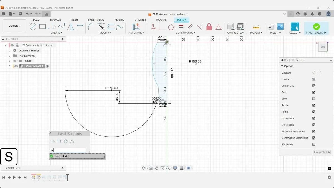Image resolution: width=334 pixels, height=188 pixels.
Task: Play the timeline
Action: [14, 177]
